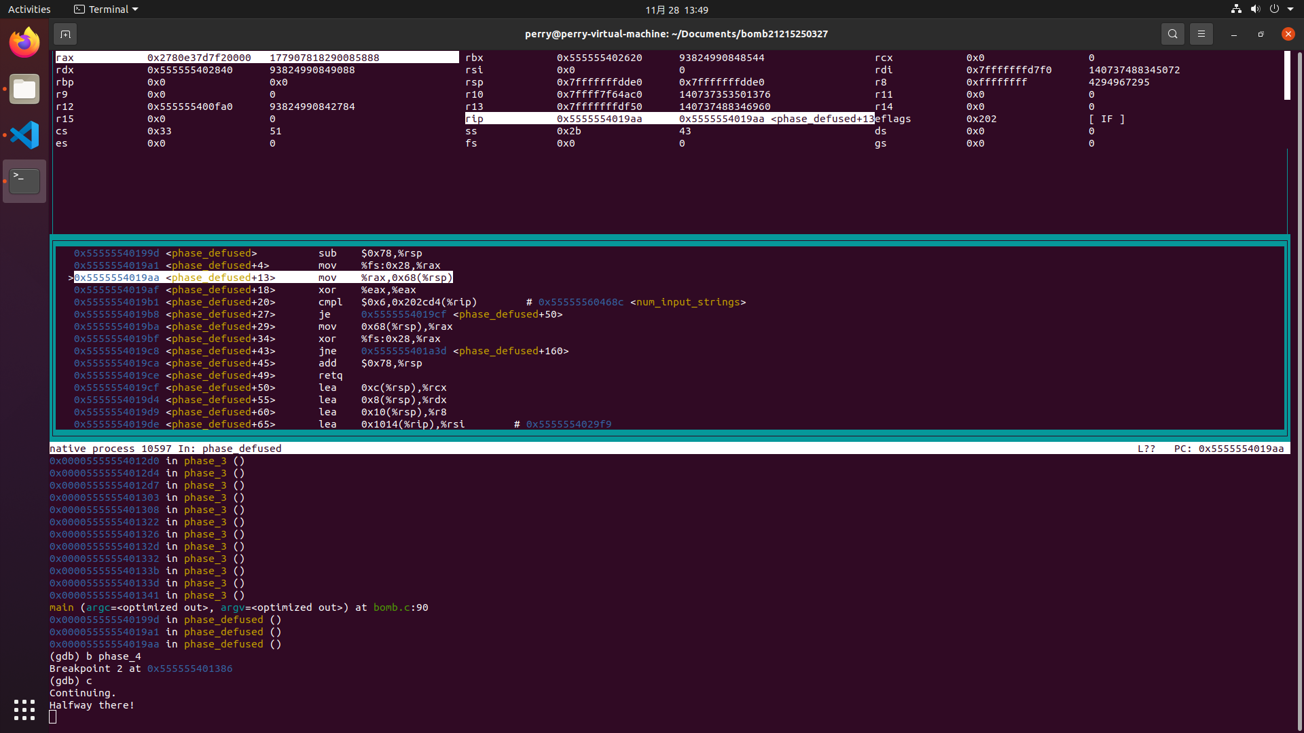
Task: Click the 'bomb.c:90' source reference
Action: click(x=401, y=607)
